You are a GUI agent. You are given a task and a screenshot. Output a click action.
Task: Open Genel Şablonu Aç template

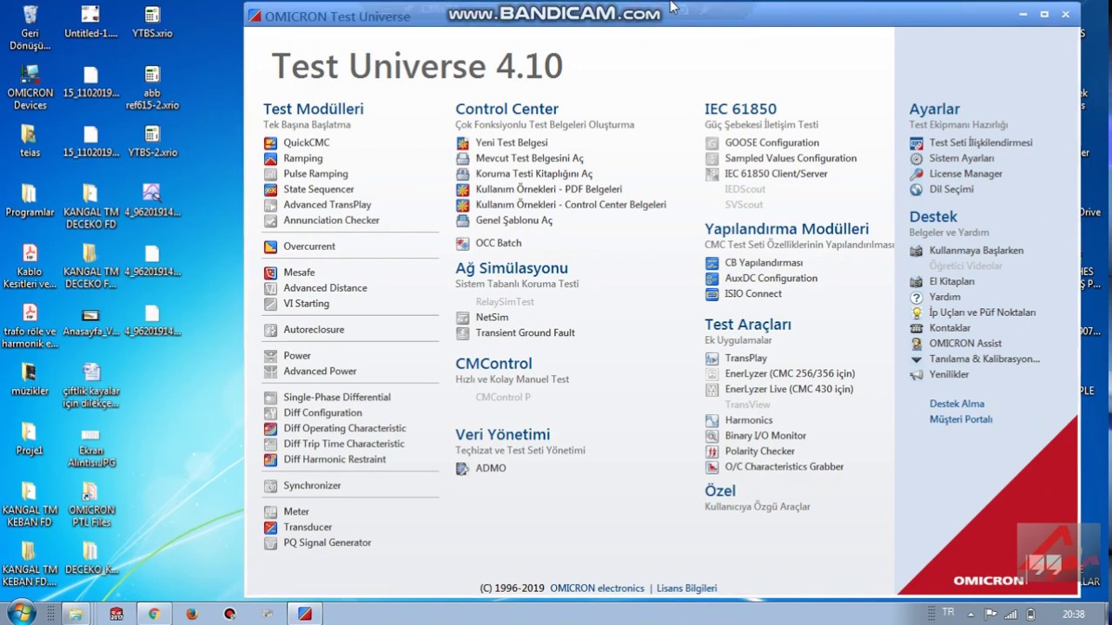[x=513, y=220]
